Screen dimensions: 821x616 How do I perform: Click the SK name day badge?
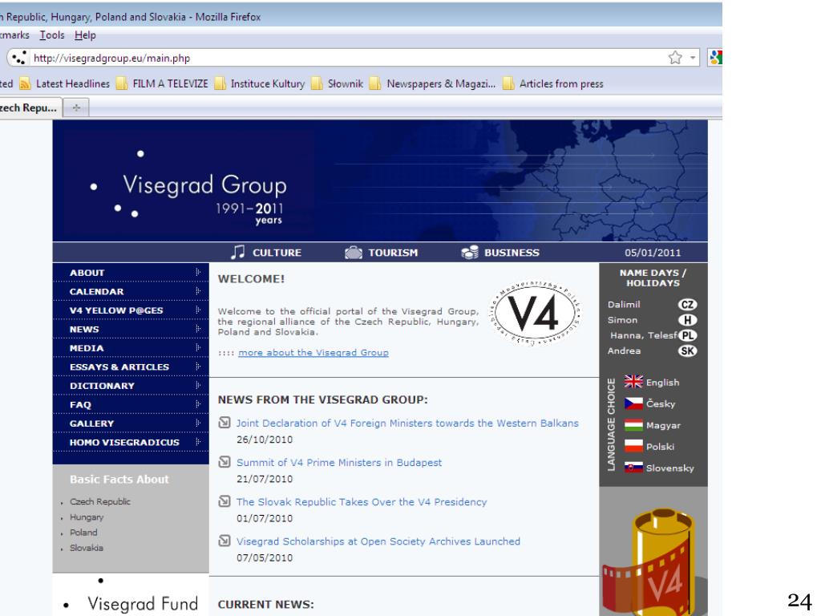coord(687,351)
